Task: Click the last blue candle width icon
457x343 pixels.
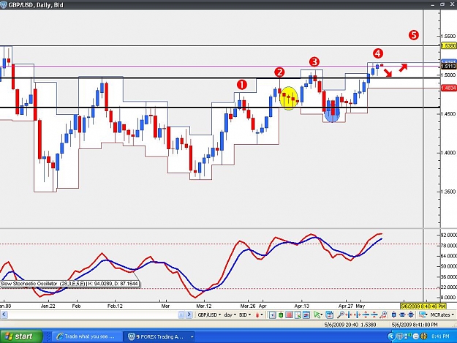Action: click(411, 314)
